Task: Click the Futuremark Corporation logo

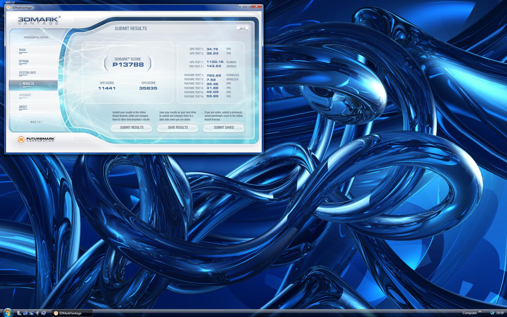Action: coord(36,139)
